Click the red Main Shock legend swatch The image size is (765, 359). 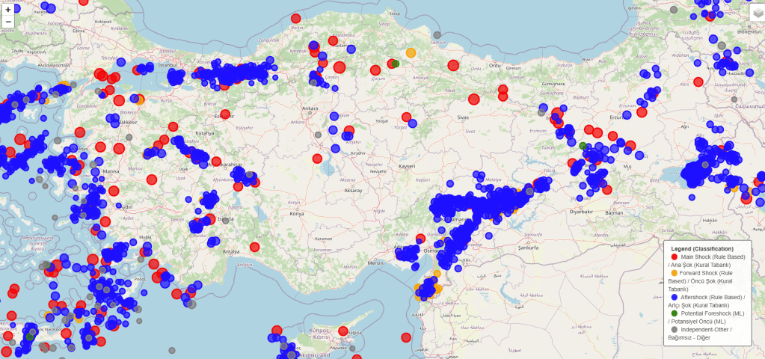(x=674, y=257)
